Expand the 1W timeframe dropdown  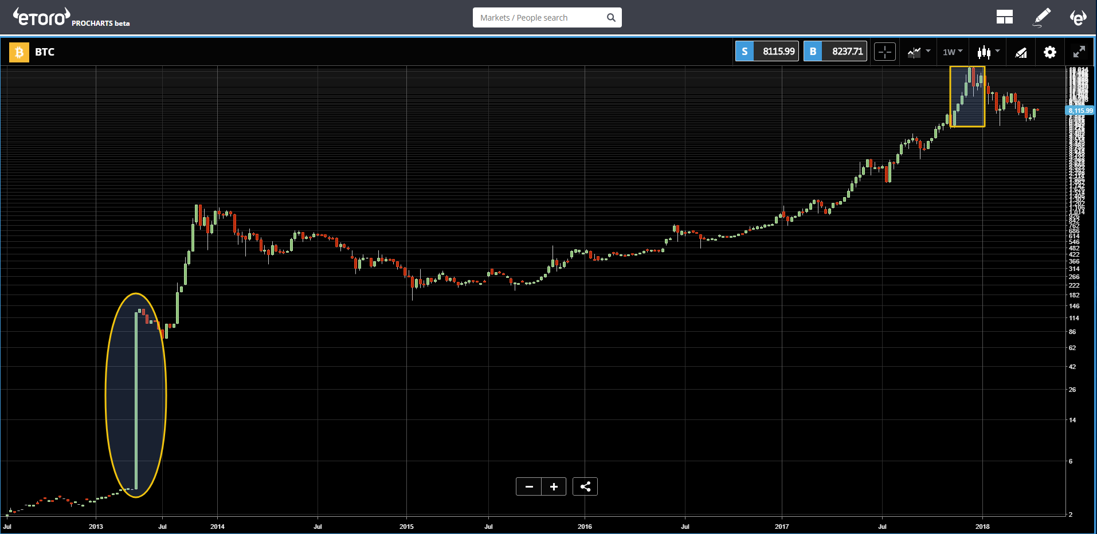click(x=953, y=52)
